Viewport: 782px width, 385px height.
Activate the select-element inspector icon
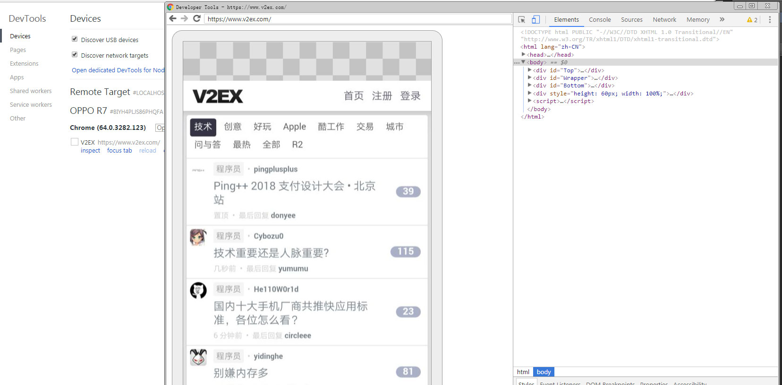(x=522, y=19)
